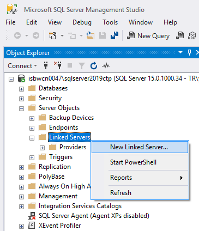Click the Connect Object Explorer plug icon

point(46,65)
